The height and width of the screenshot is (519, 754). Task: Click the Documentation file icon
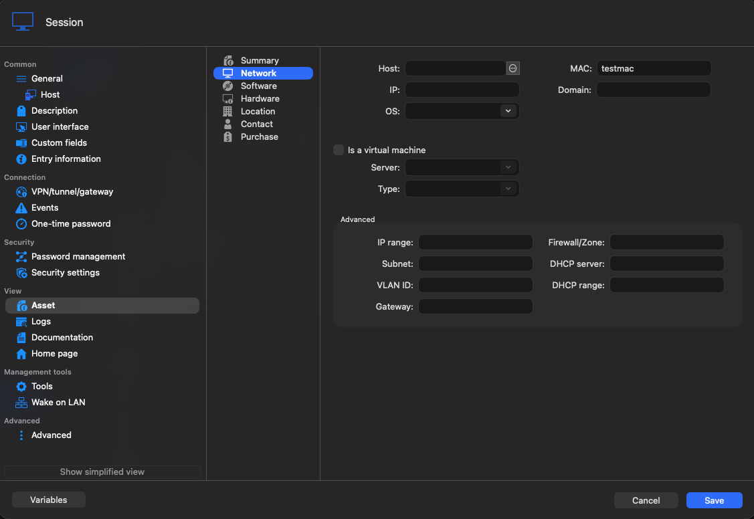tap(21, 338)
